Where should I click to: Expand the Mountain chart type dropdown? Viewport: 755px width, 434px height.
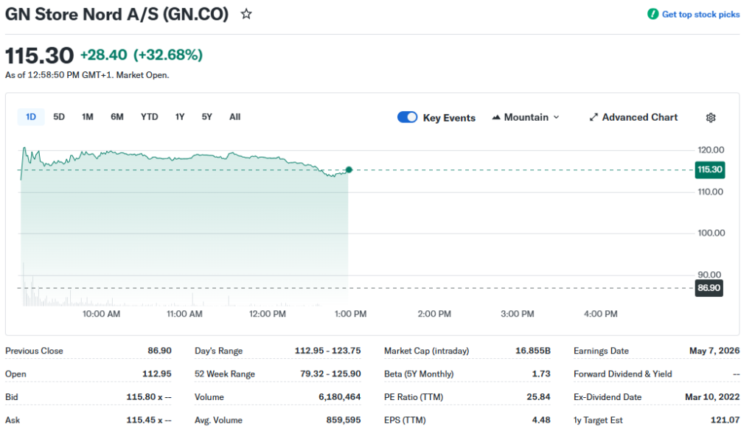click(556, 118)
